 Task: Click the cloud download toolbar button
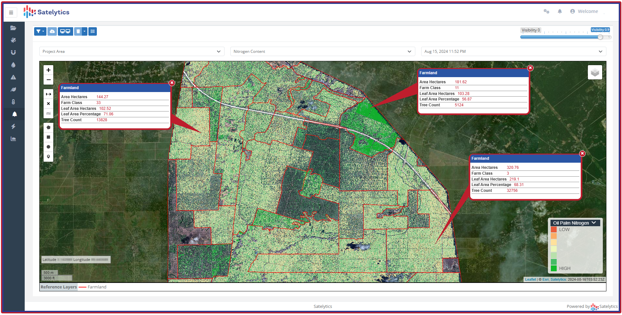point(52,31)
